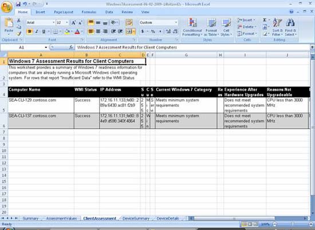This screenshot has height=230, width=315.
Task: Increase font size with Grow Font
Action: pyautogui.click(x=73, y=22)
